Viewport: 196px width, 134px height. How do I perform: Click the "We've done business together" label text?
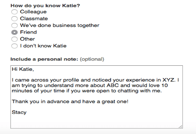[x=60, y=25]
